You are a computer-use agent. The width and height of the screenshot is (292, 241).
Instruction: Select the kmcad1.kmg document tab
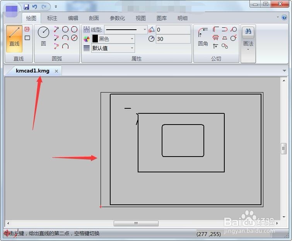pos(32,71)
